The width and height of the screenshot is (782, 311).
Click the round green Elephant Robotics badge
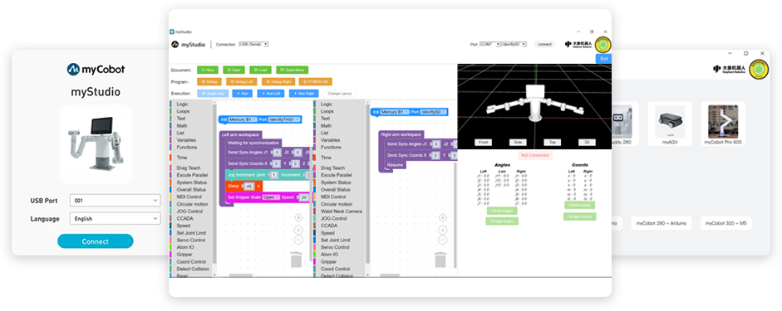tap(603, 45)
